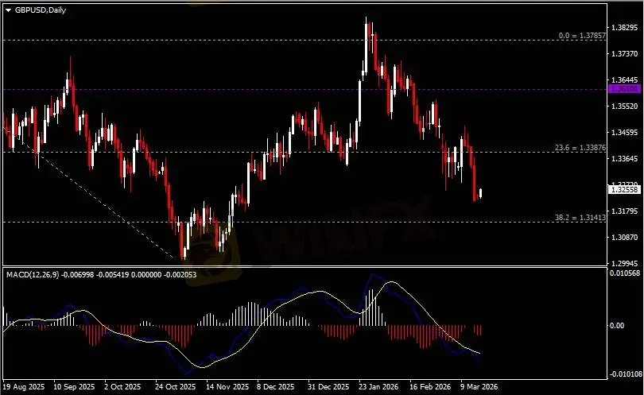
Task: Click the 23 Jan 2026 date label
Action: point(378,387)
